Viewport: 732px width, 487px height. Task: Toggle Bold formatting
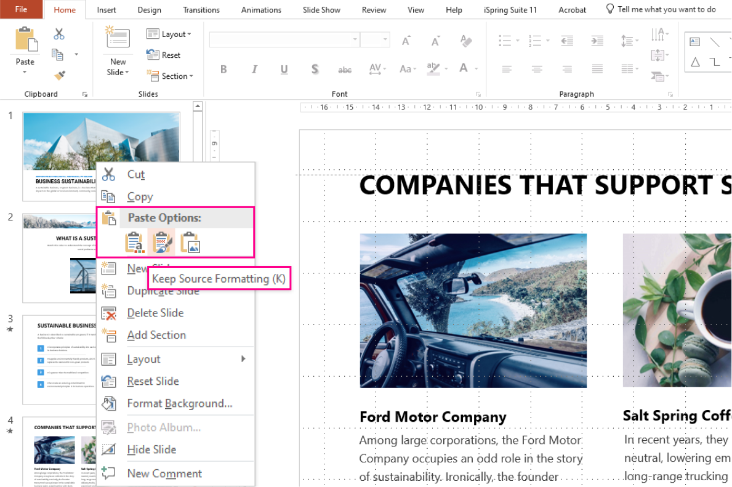[x=223, y=70]
